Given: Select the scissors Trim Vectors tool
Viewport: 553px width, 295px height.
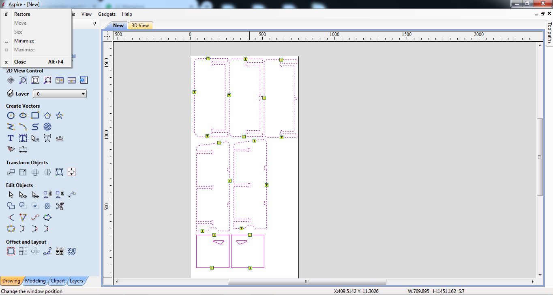Looking at the screenshot, I should [x=60, y=206].
